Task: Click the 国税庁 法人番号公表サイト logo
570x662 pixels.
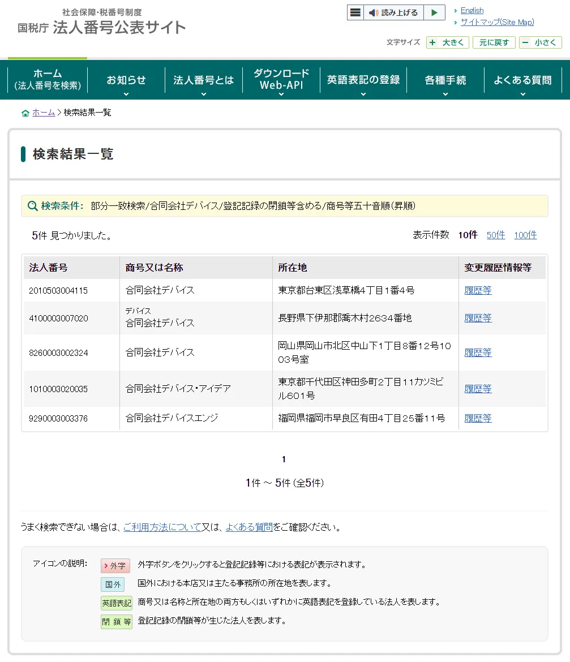Action: 102,23
